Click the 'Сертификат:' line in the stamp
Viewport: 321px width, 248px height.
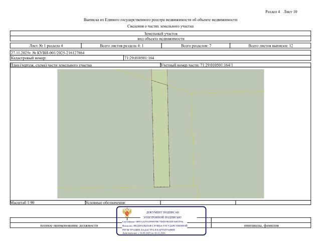pyautogui.click(x=152, y=222)
